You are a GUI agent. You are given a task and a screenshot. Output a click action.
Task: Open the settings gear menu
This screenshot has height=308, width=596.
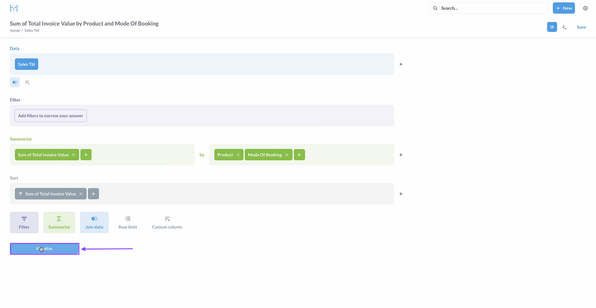[585, 8]
